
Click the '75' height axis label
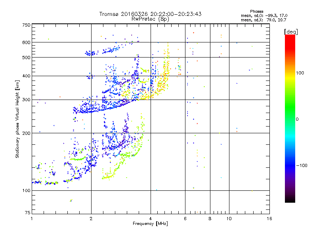pyautogui.click(x=28, y=213)
